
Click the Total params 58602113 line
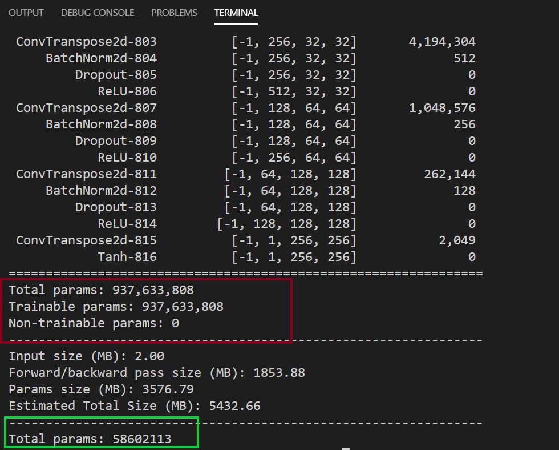click(x=90, y=439)
